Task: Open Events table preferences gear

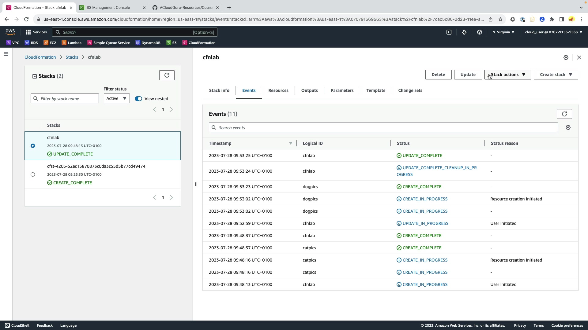Action: [x=568, y=128]
